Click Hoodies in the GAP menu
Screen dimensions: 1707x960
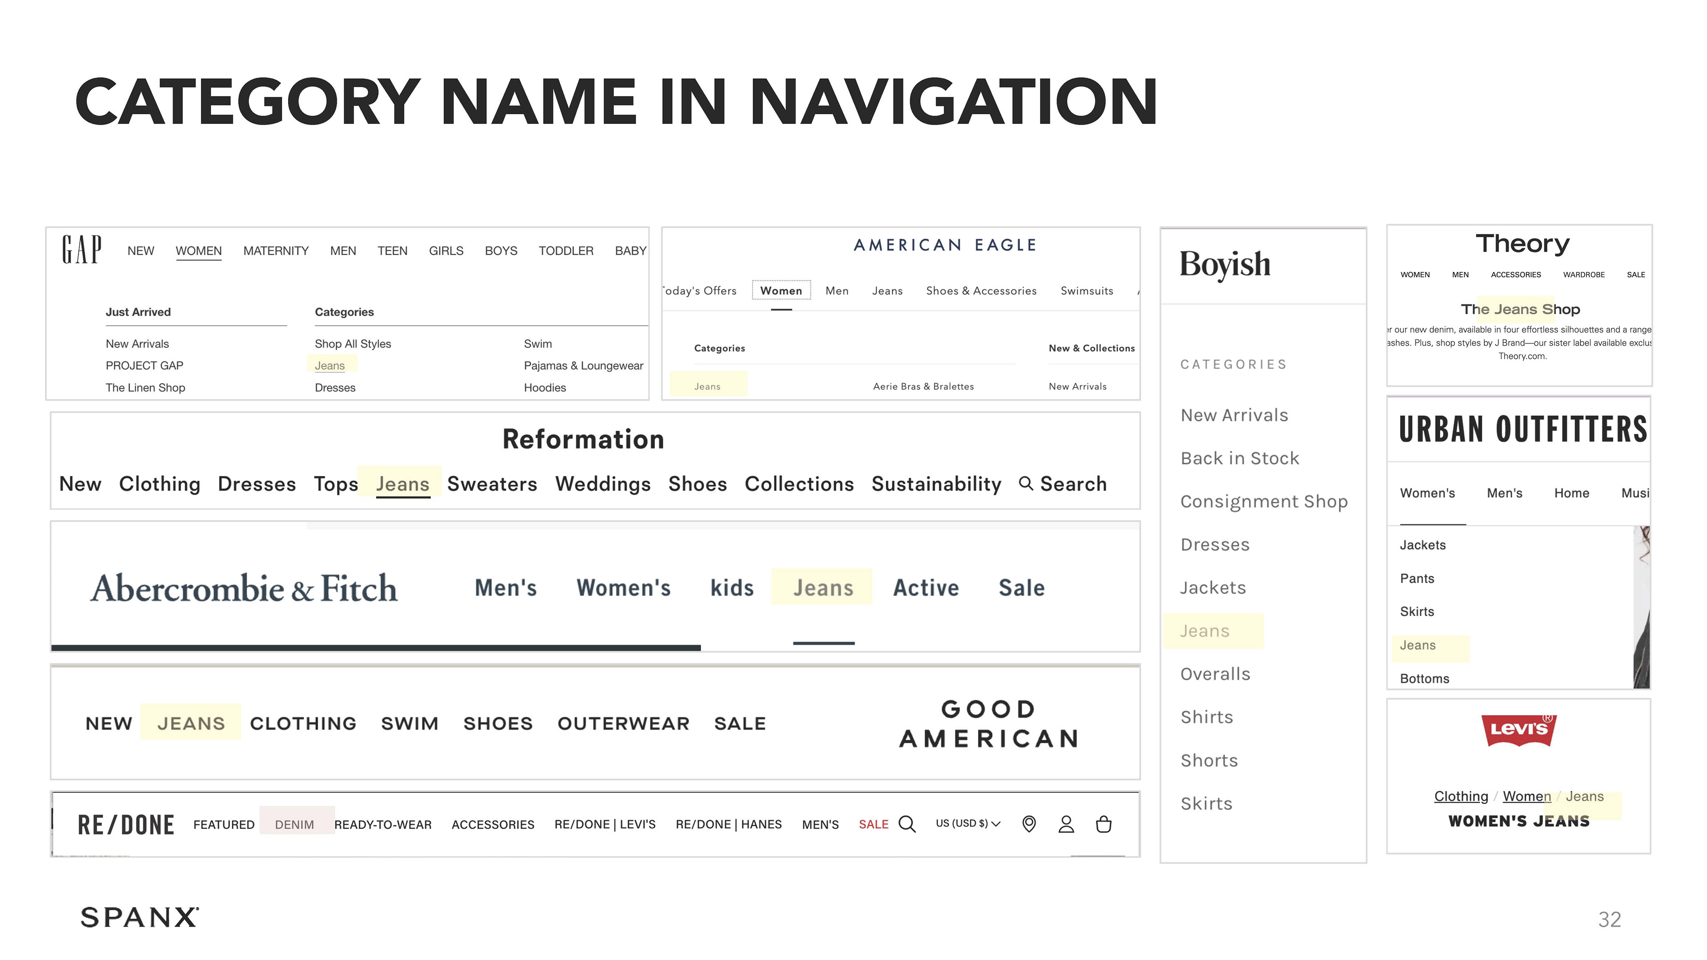pyautogui.click(x=545, y=388)
